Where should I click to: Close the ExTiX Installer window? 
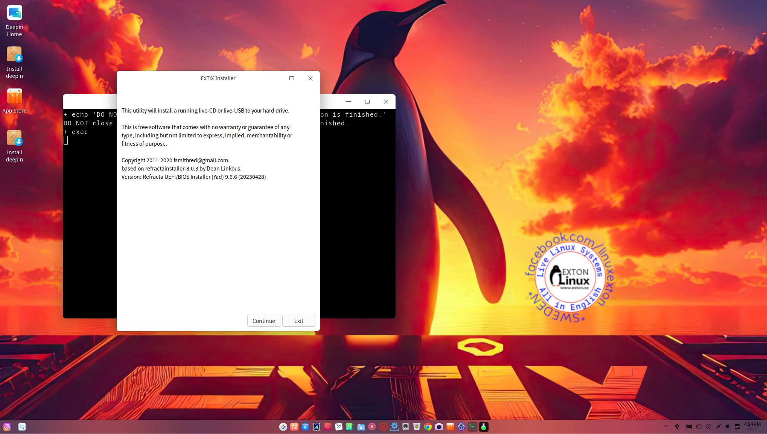tap(310, 78)
